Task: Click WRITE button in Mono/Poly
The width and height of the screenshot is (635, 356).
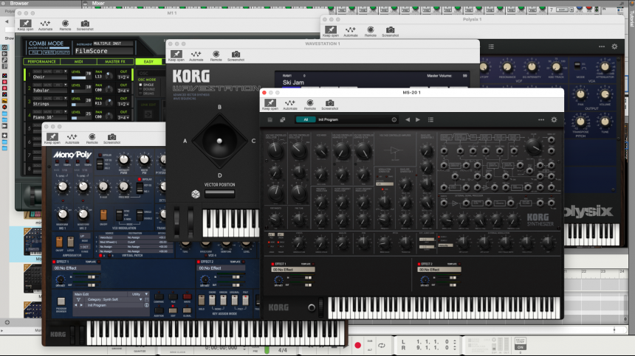Action: click(187, 297)
